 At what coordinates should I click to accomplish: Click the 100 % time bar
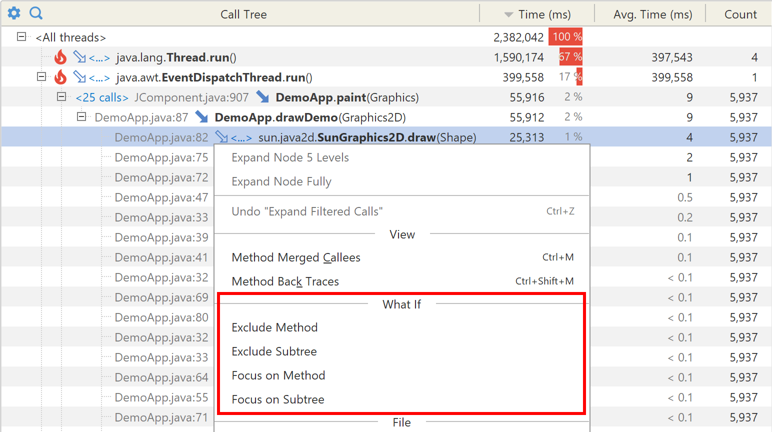[565, 36]
